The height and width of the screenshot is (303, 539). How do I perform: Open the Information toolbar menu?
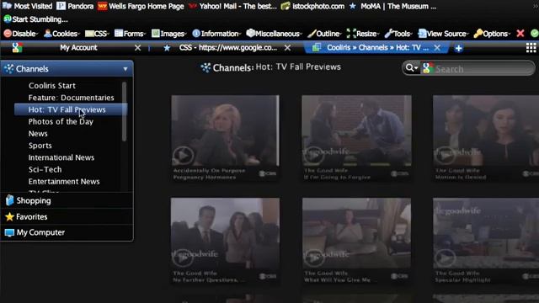tap(216, 34)
